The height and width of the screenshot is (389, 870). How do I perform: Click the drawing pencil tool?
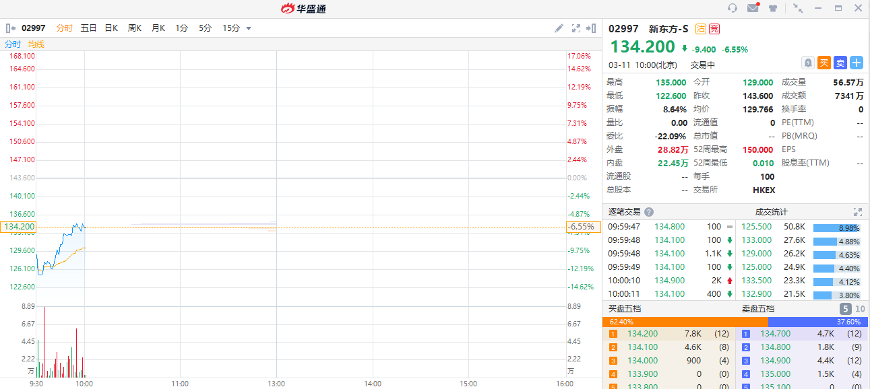pyautogui.click(x=559, y=28)
